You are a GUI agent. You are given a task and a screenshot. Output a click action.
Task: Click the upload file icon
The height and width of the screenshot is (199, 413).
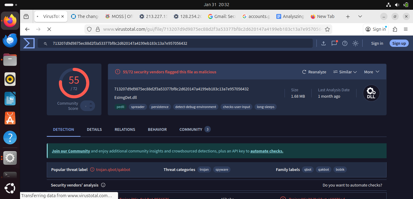323,43
